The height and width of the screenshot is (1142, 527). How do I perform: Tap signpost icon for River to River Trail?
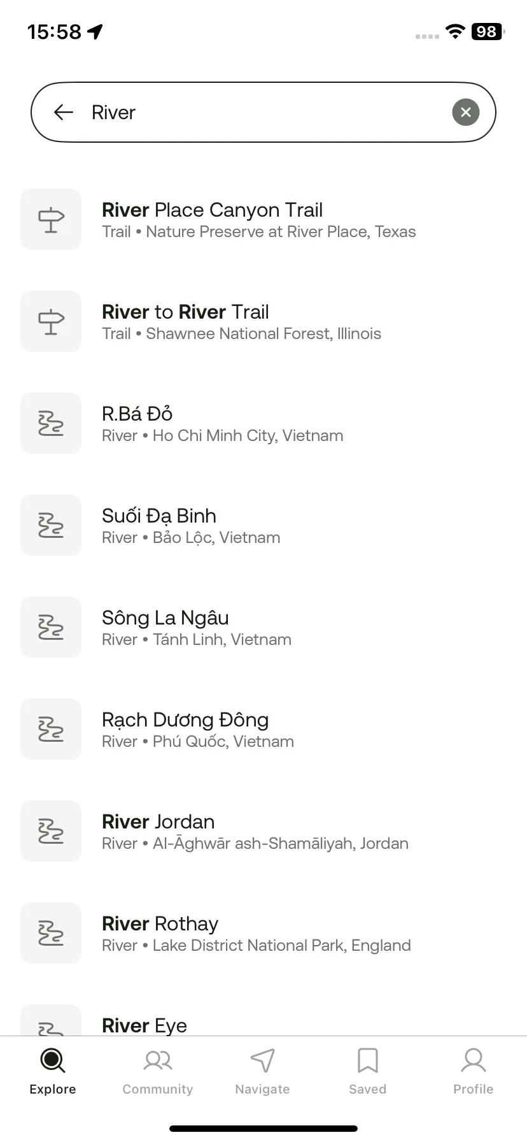[51, 321]
